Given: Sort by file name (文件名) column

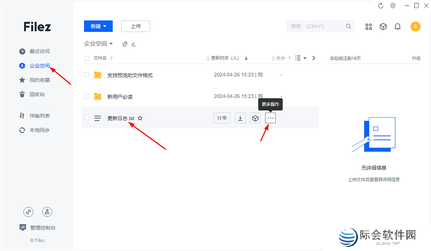Looking at the screenshot, I should pyautogui.click(x=103, y=58).
